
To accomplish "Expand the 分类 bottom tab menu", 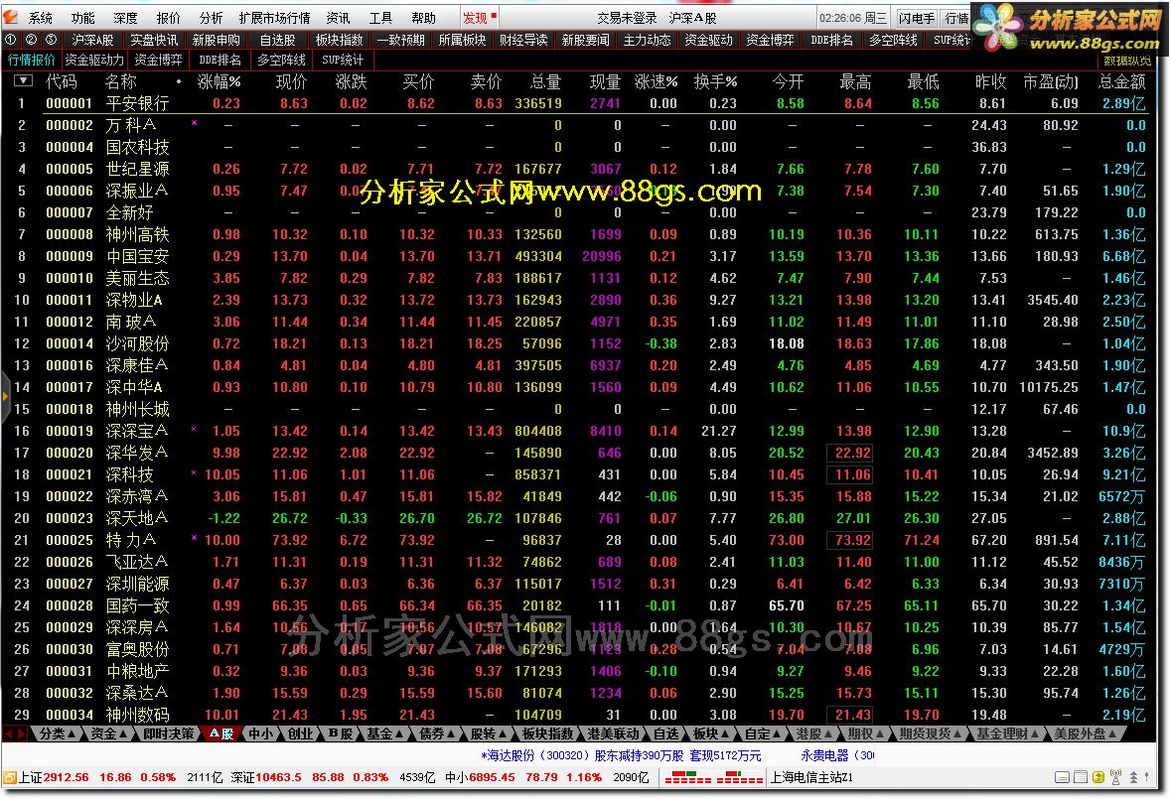I will coord(58,734).
